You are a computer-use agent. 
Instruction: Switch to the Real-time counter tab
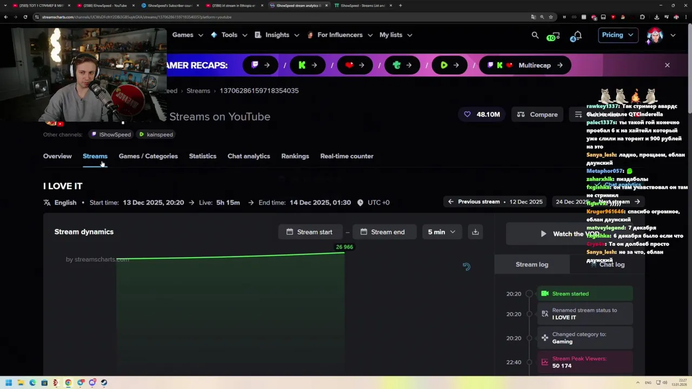347,156
